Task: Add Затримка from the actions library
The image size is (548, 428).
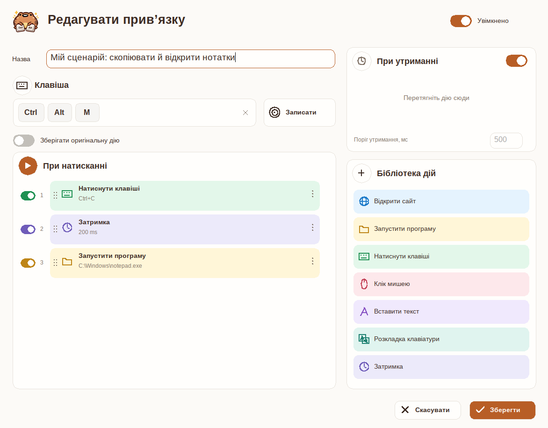Action: 441,367
